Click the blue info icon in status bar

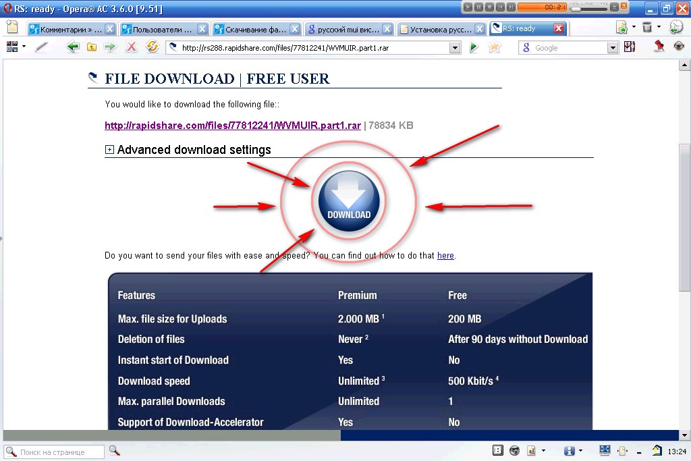pos(570,451)
